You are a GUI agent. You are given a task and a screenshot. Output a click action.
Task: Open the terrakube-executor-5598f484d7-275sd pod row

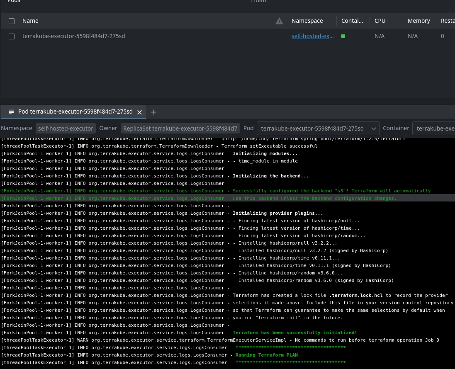click(73, 36)
